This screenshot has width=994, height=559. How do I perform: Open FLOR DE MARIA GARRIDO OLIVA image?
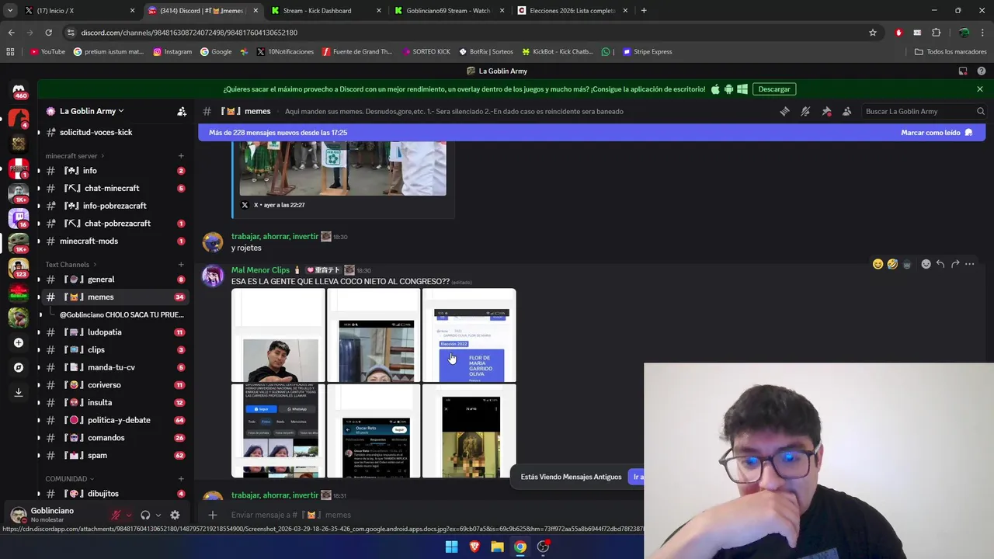pos(469,335)
